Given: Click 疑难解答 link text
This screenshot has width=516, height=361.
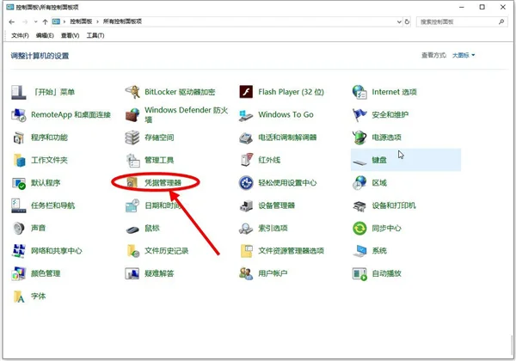Looking at the screenshot, I should (x=159, y=273).
